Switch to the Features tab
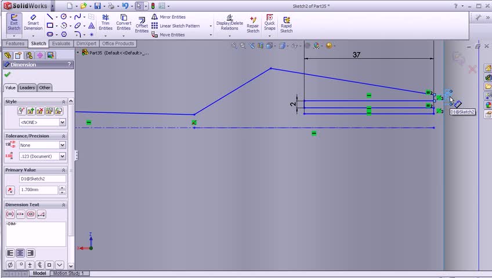This screenshot has height=278, width=492. [x=15, y=43]
